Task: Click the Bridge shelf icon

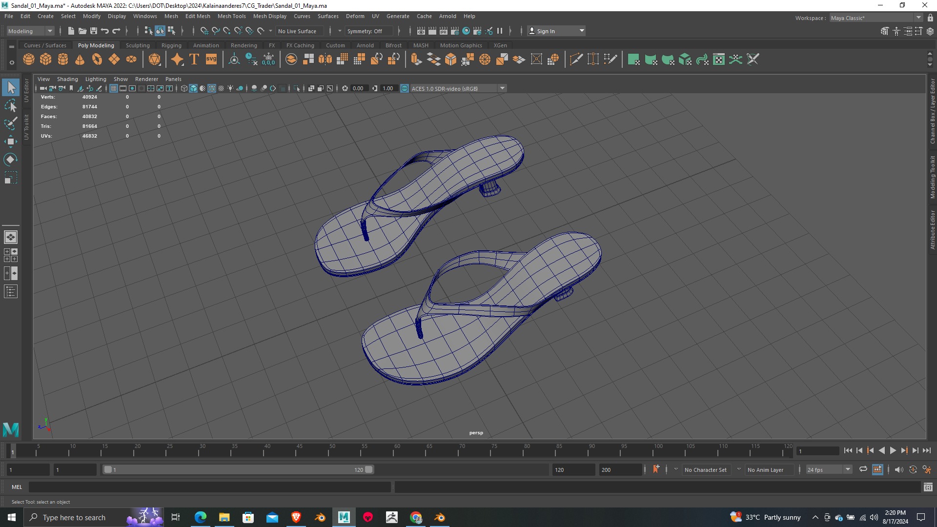Action: tap(434, 60)
